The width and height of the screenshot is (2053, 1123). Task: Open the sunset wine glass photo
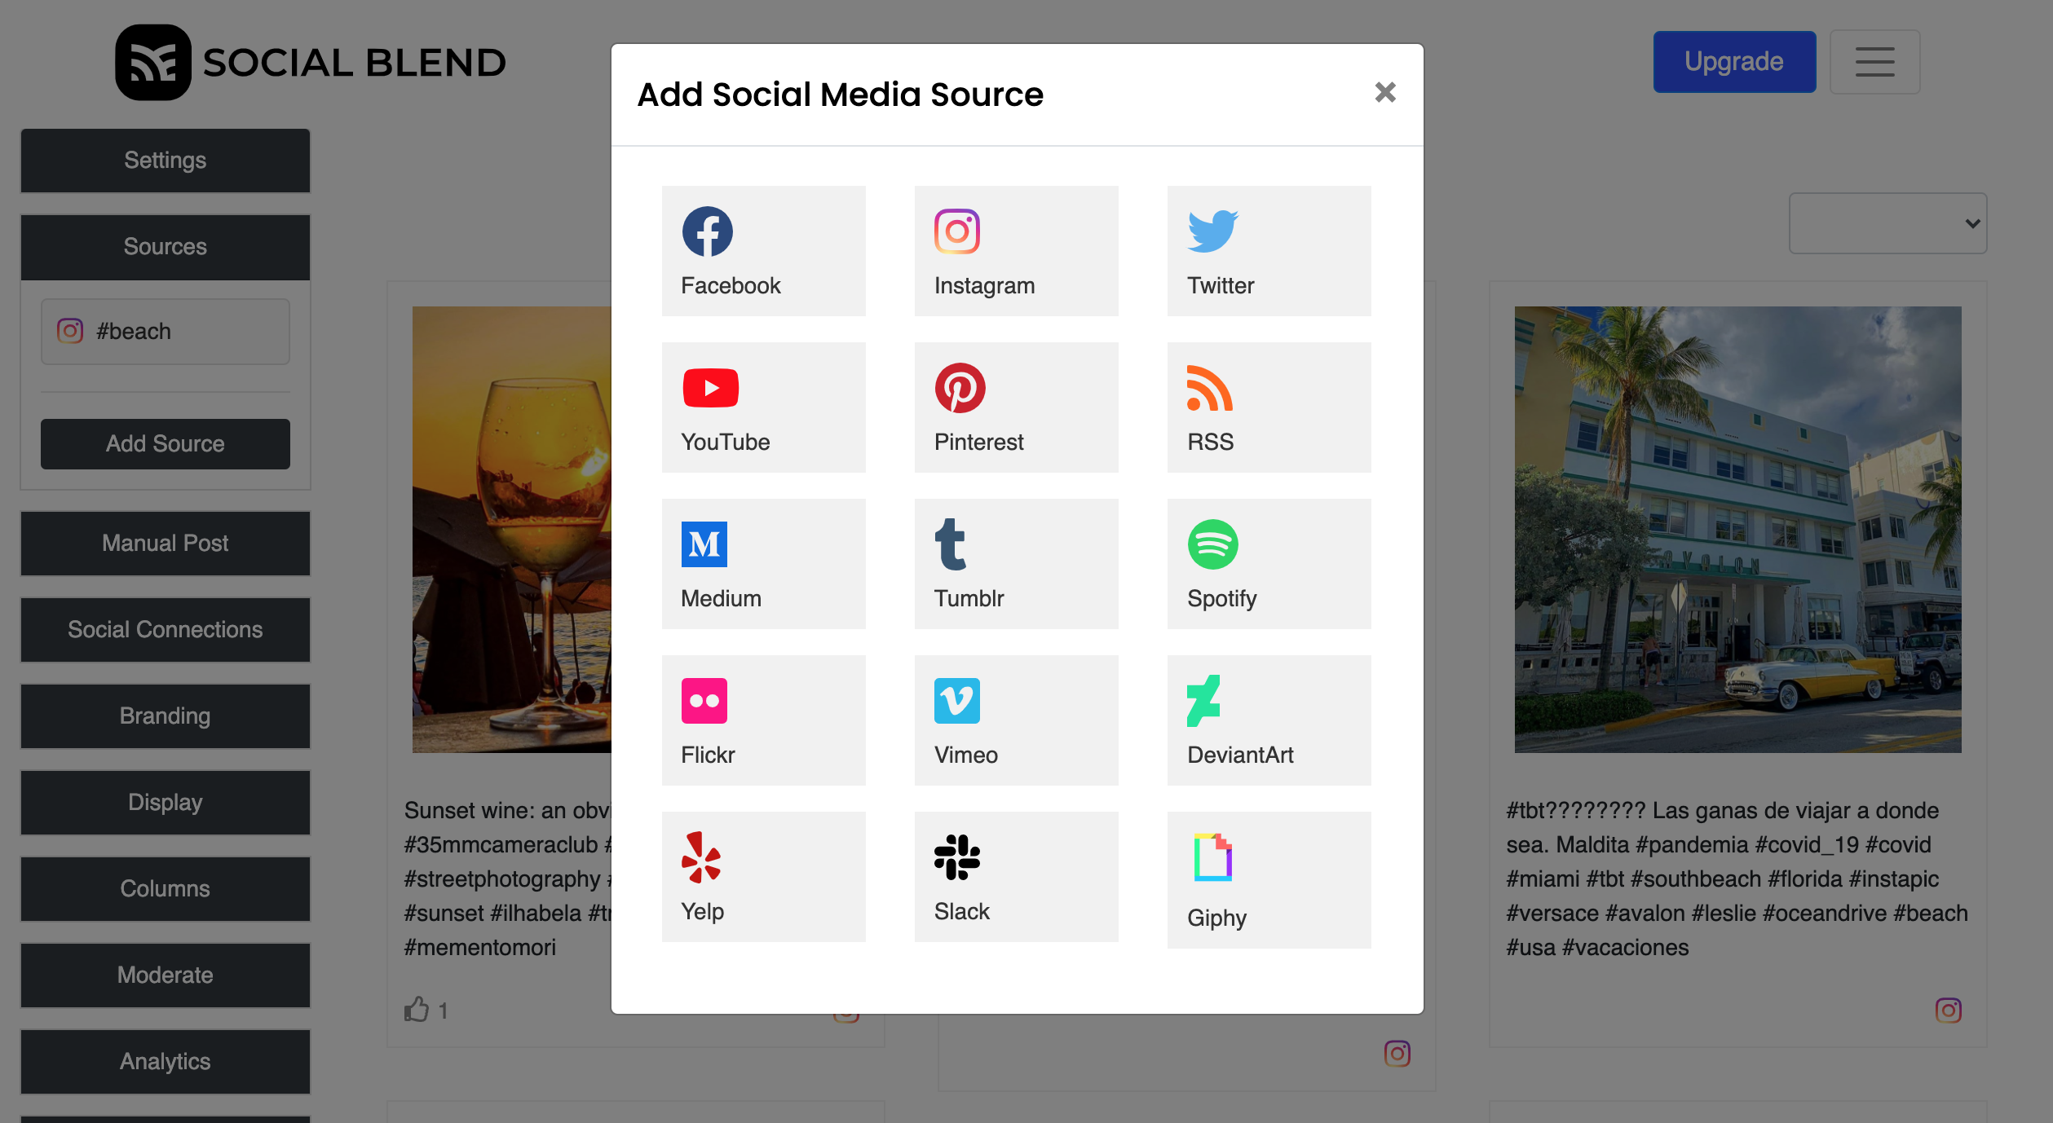(511, 530)
